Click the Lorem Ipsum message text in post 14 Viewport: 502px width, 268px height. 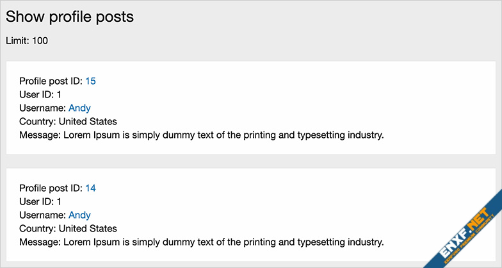223,242
